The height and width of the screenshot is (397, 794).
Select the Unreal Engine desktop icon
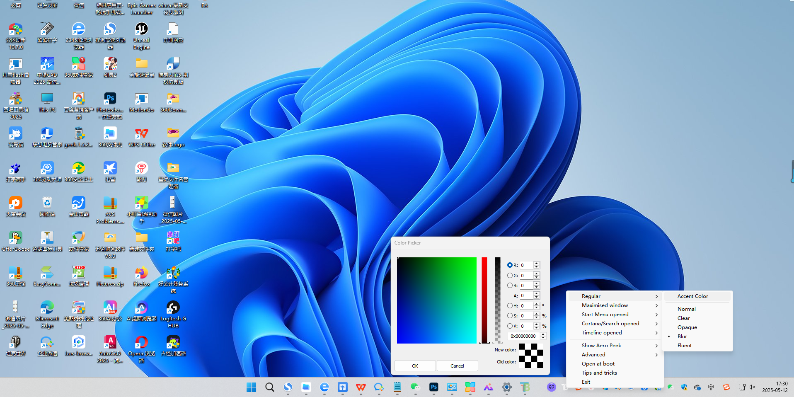click(141, 31)
